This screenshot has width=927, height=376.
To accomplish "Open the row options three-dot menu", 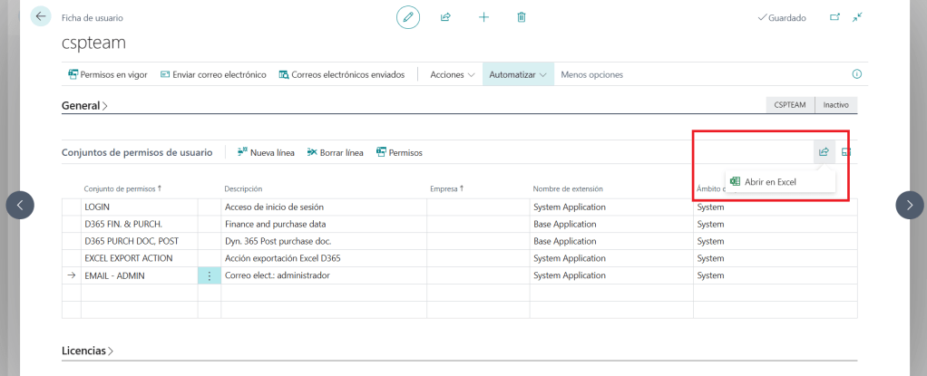I will click(210, 275).
